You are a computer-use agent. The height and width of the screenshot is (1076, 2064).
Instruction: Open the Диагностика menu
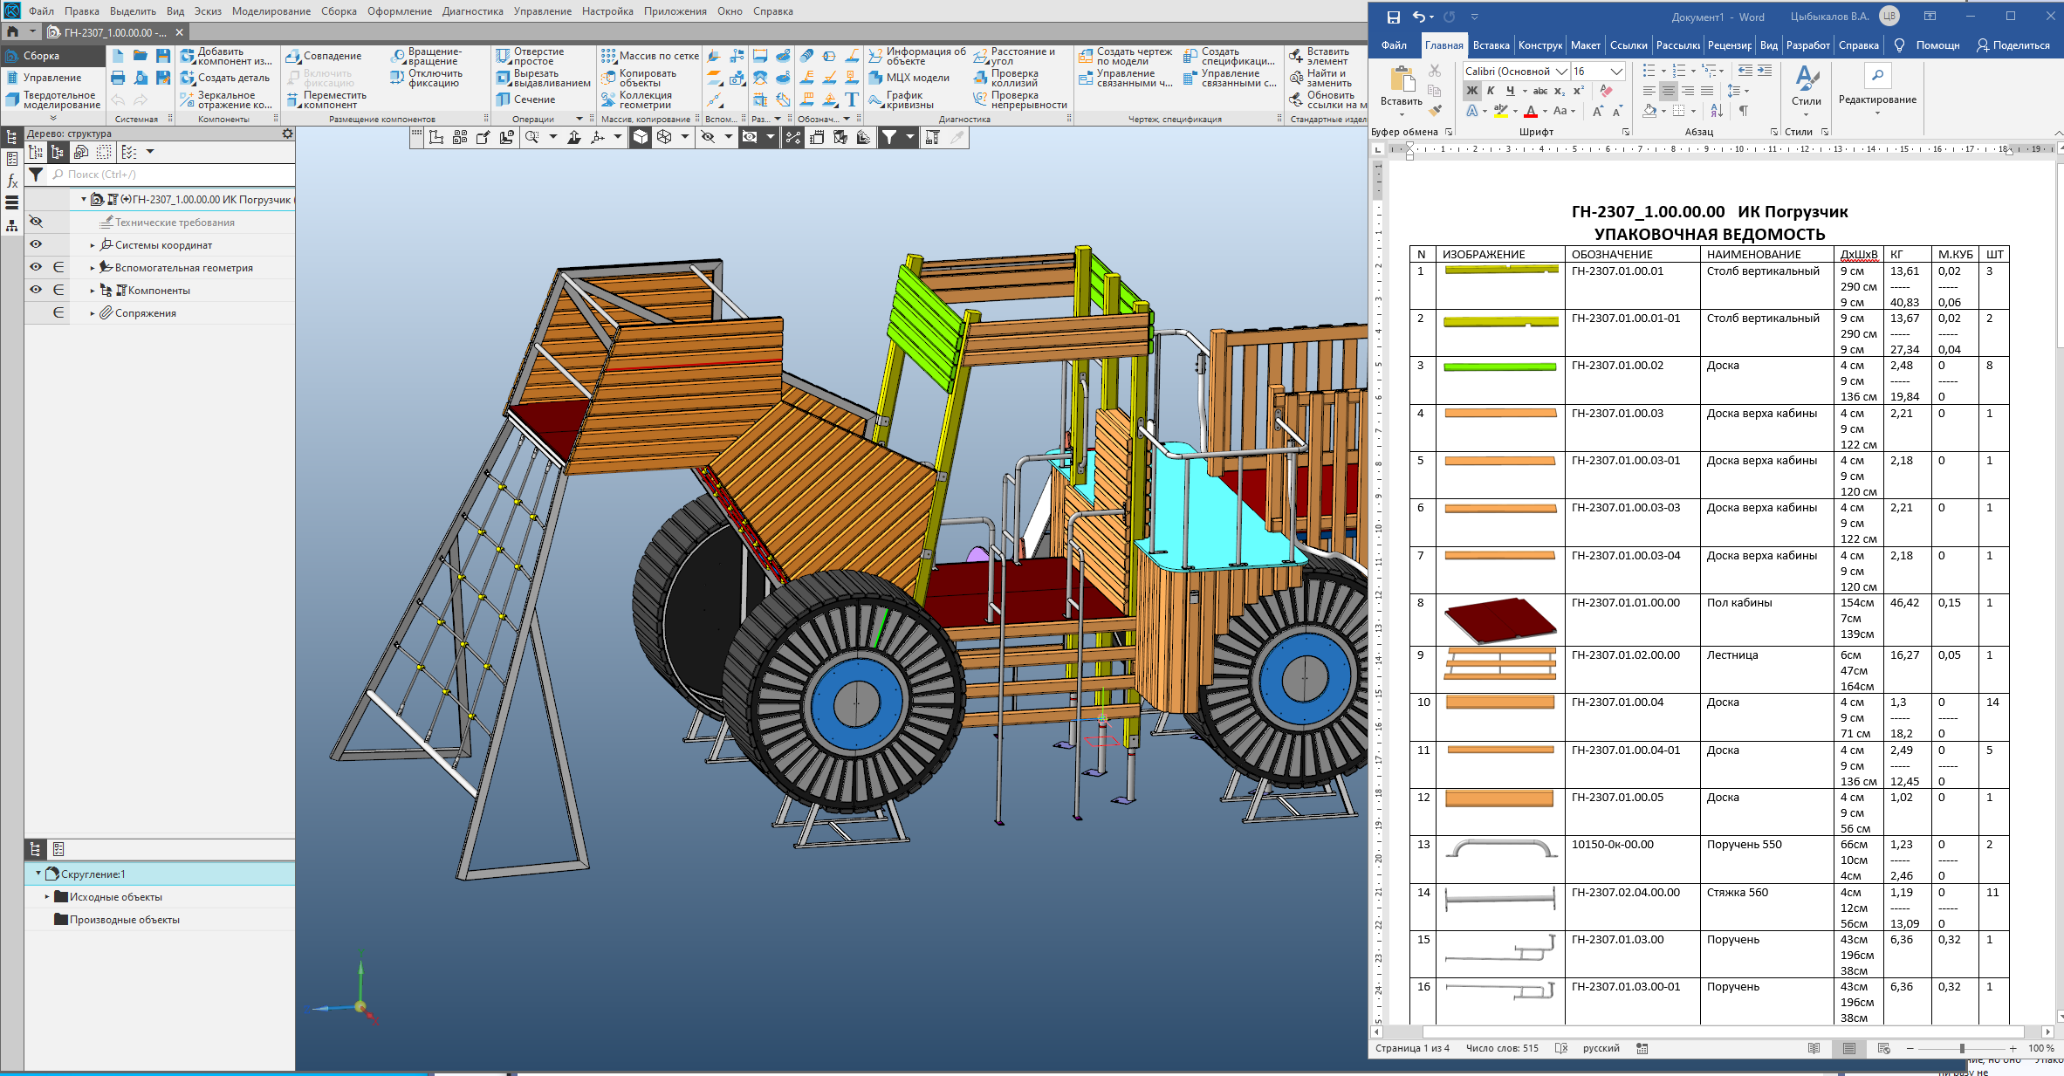(x=472, y=11)
